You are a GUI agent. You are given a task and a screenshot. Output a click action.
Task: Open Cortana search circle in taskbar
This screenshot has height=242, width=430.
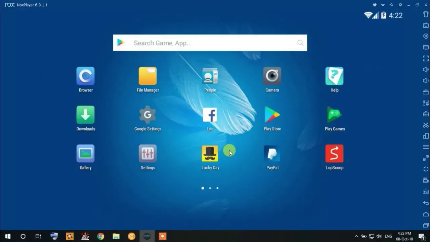coord(23,236)
